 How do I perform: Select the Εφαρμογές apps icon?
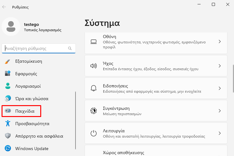[7, 74]
